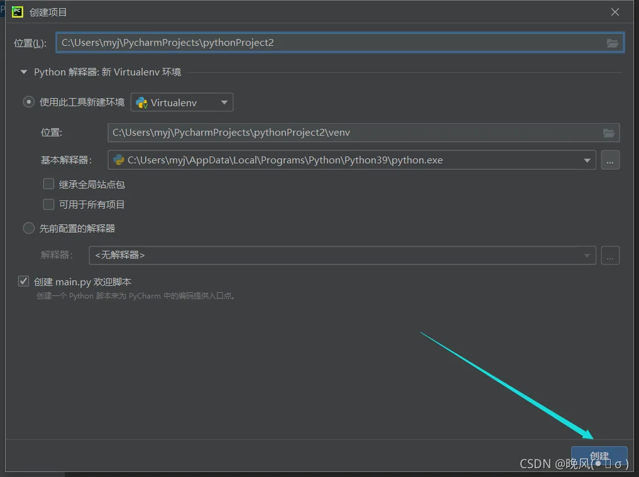Collapse the Python 解释器 section triangle
Viewport: 639px width, 477px height.
(24, 72)
